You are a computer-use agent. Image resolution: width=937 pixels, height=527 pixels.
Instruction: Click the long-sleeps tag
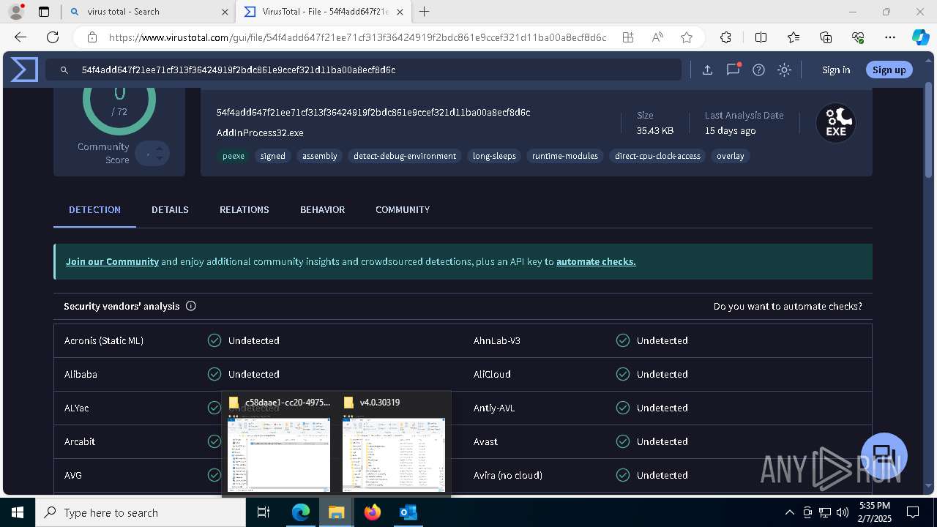pos(494,156)
